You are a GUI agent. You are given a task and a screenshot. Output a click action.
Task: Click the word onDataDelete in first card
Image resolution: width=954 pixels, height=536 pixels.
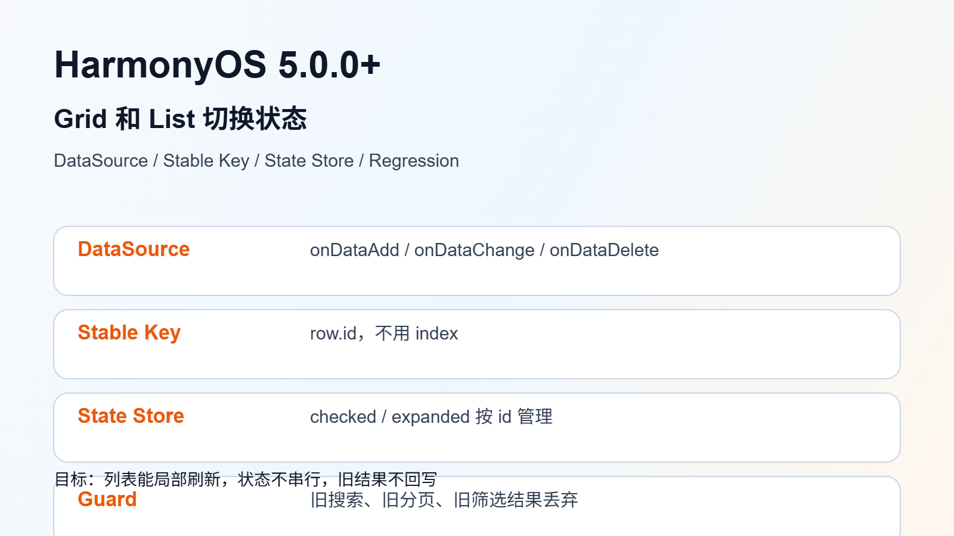click(x=604, y=250)
